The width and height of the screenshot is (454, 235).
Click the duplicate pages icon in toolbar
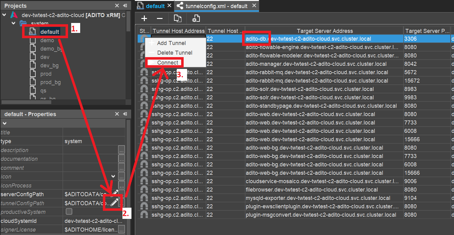click(x=177, y=19)
